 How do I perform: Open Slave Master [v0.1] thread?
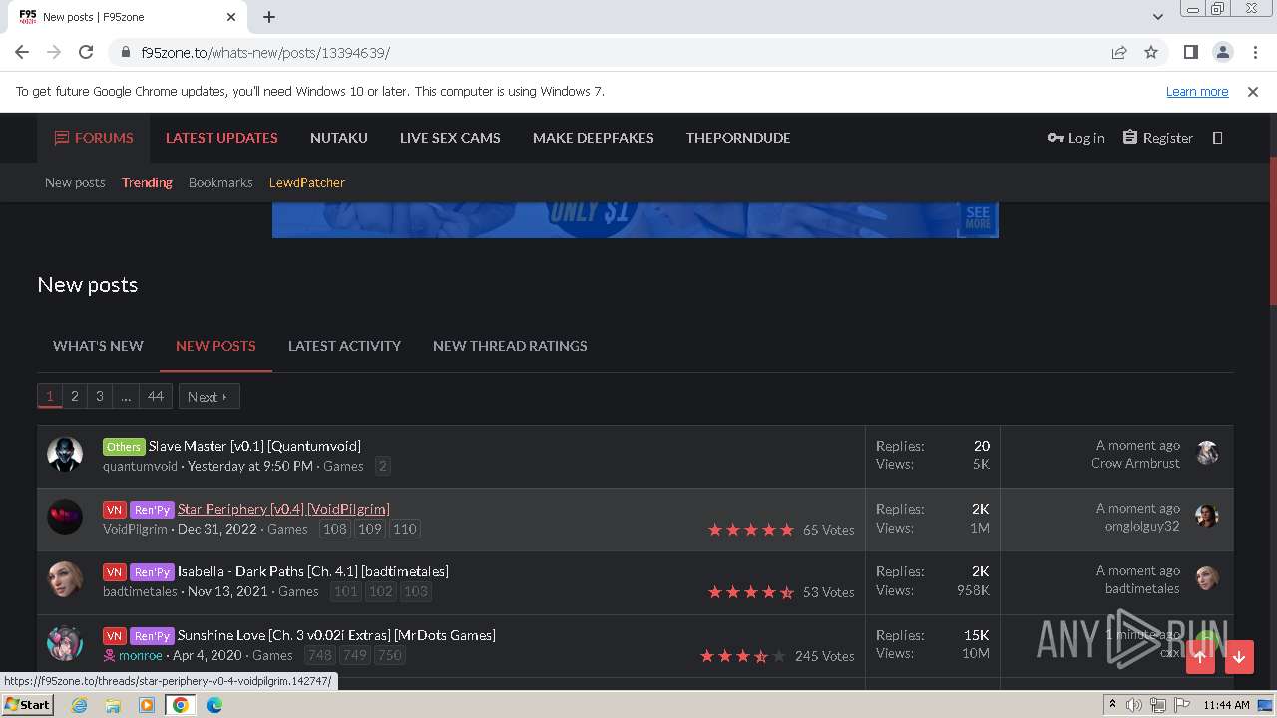coord(254,446)
